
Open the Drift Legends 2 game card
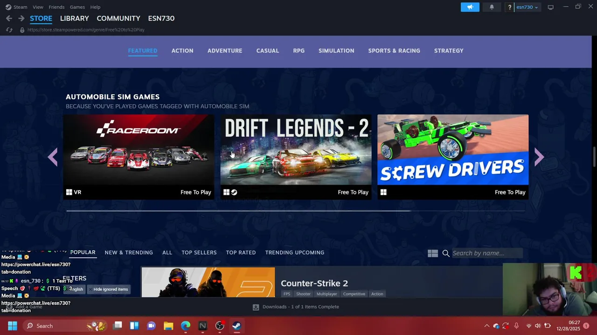pos(296,157)
